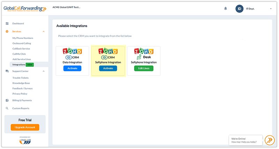Go to Feedback / Surveys
Viewport: 279px width, 149px height.
(22, 88)
